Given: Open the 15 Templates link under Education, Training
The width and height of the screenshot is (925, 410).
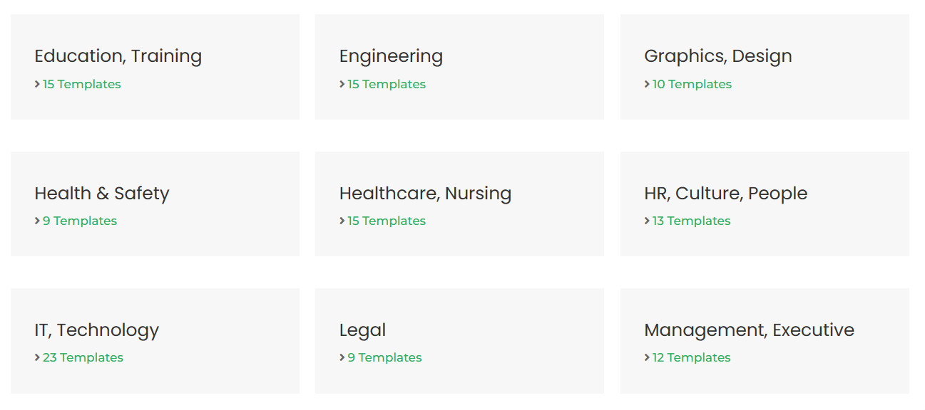Looking at the screenshot, I should 82,84.
